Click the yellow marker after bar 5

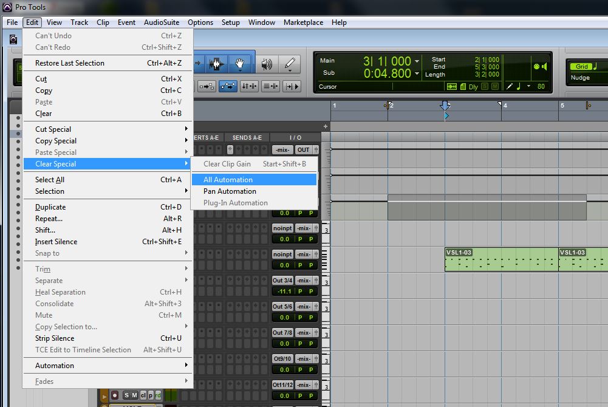pos(588,105)
